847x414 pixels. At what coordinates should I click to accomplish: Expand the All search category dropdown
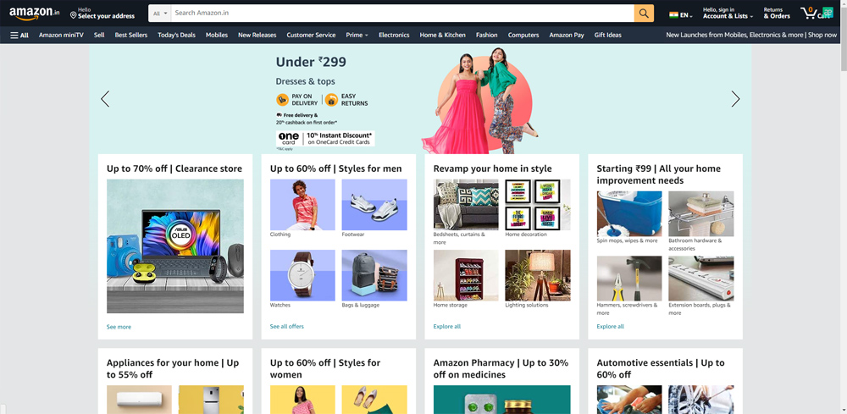coord(159,13)
